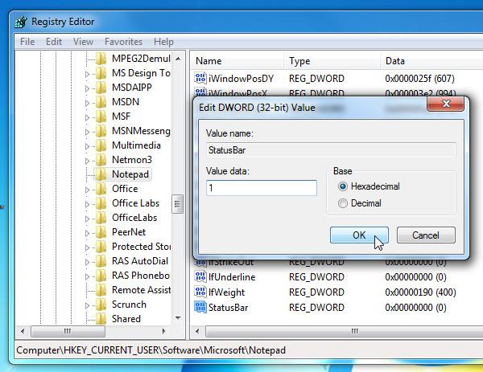This screenshot has height=372, width=483.
Task: Click the StatusBar DWORD value icon
Action: [x=200, y=307]
